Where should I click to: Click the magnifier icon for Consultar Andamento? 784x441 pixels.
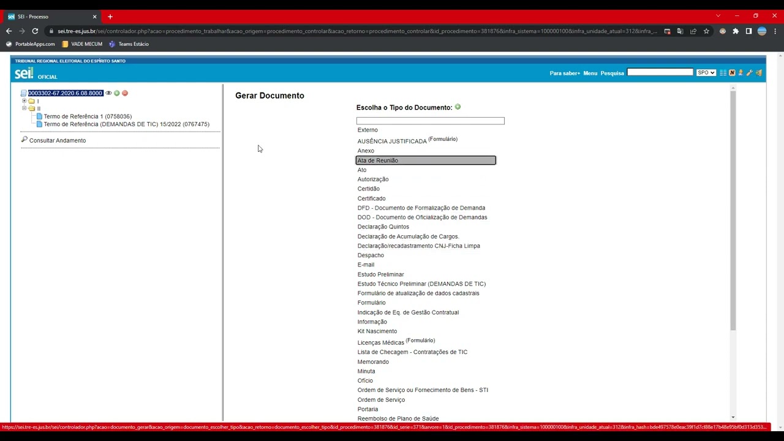(x=24, y=140)
